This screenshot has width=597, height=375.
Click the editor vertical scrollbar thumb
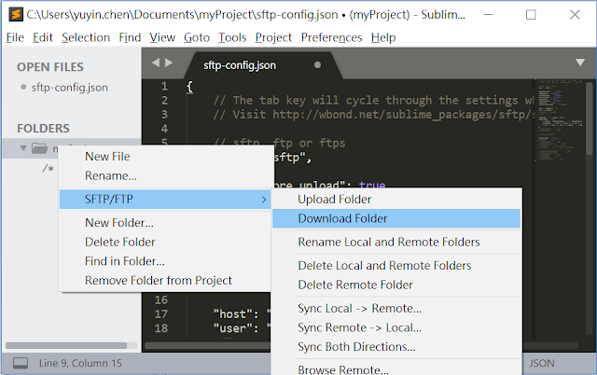coord(590,118)
